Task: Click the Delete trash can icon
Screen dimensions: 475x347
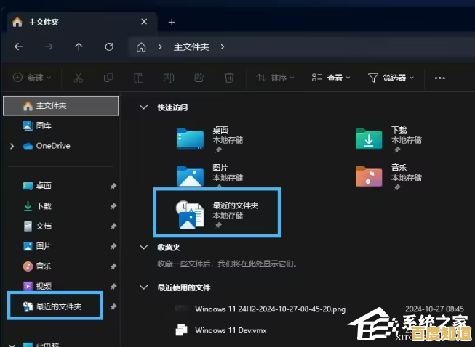Action: pos(229,77)
